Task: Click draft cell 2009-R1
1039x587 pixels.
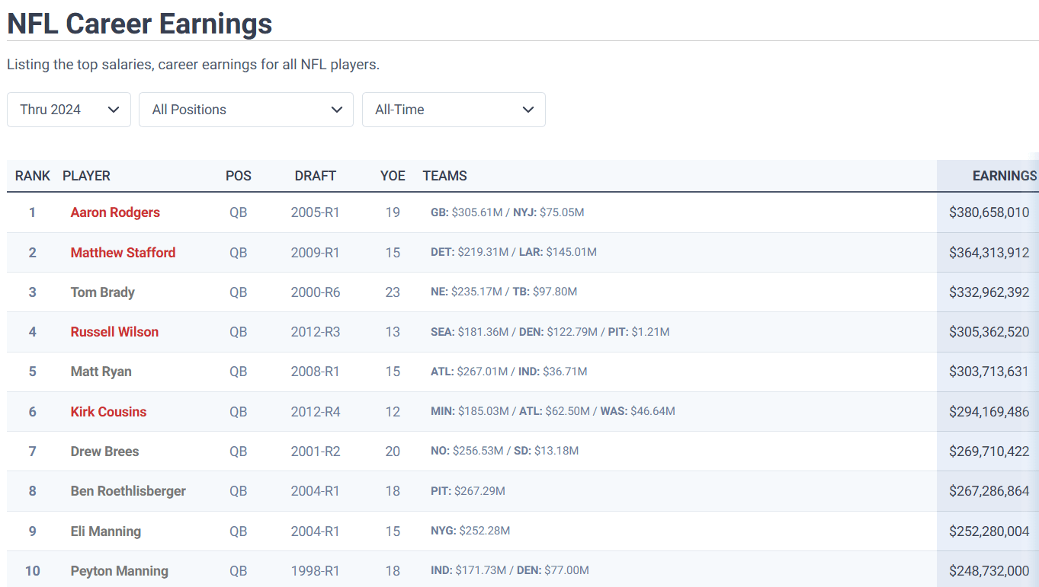Action: [x=316, y=252]
